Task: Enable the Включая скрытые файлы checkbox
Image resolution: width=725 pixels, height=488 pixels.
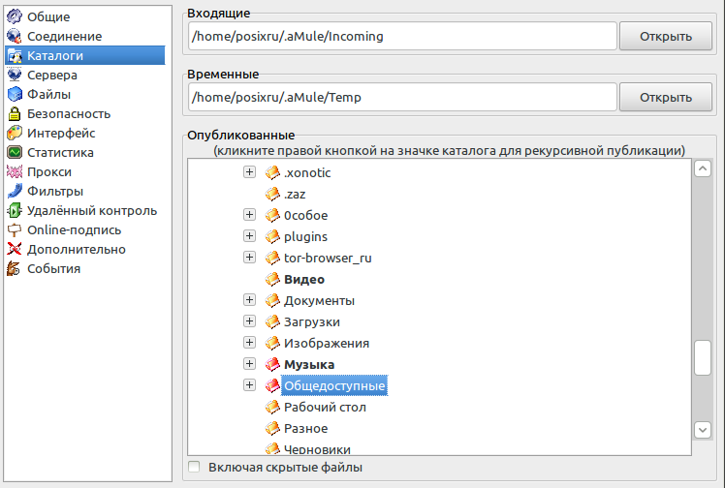Action: pos(194,467)
